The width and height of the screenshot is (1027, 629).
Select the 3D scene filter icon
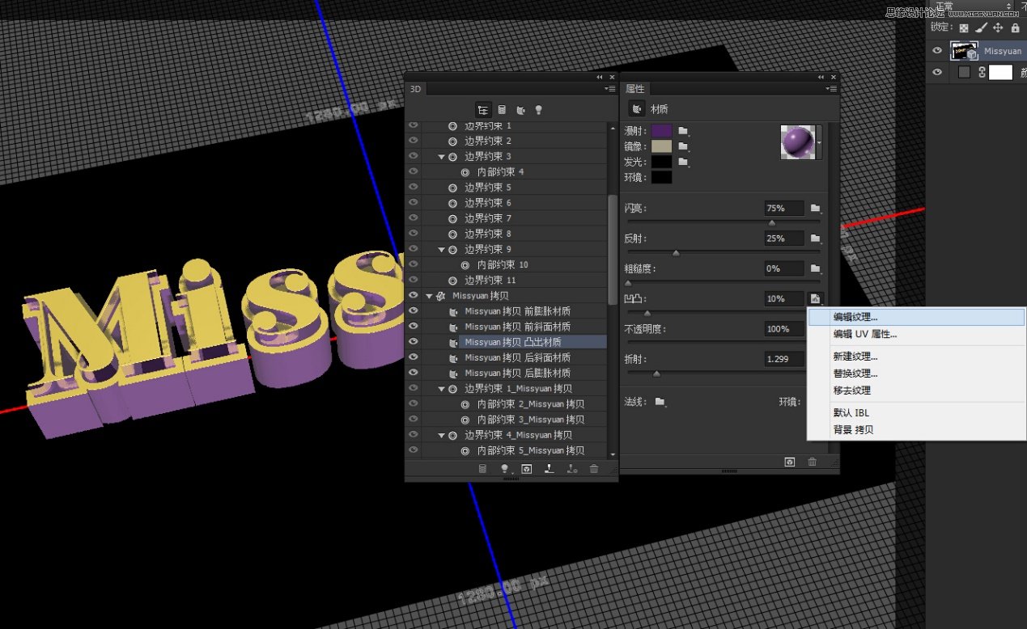482,109
